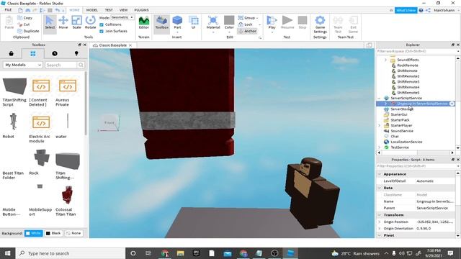Image resolution: width=461 pixels, height=259 pixels.
Task: Switch to the HOME ribbon tab
Action: tap(74, 10)
